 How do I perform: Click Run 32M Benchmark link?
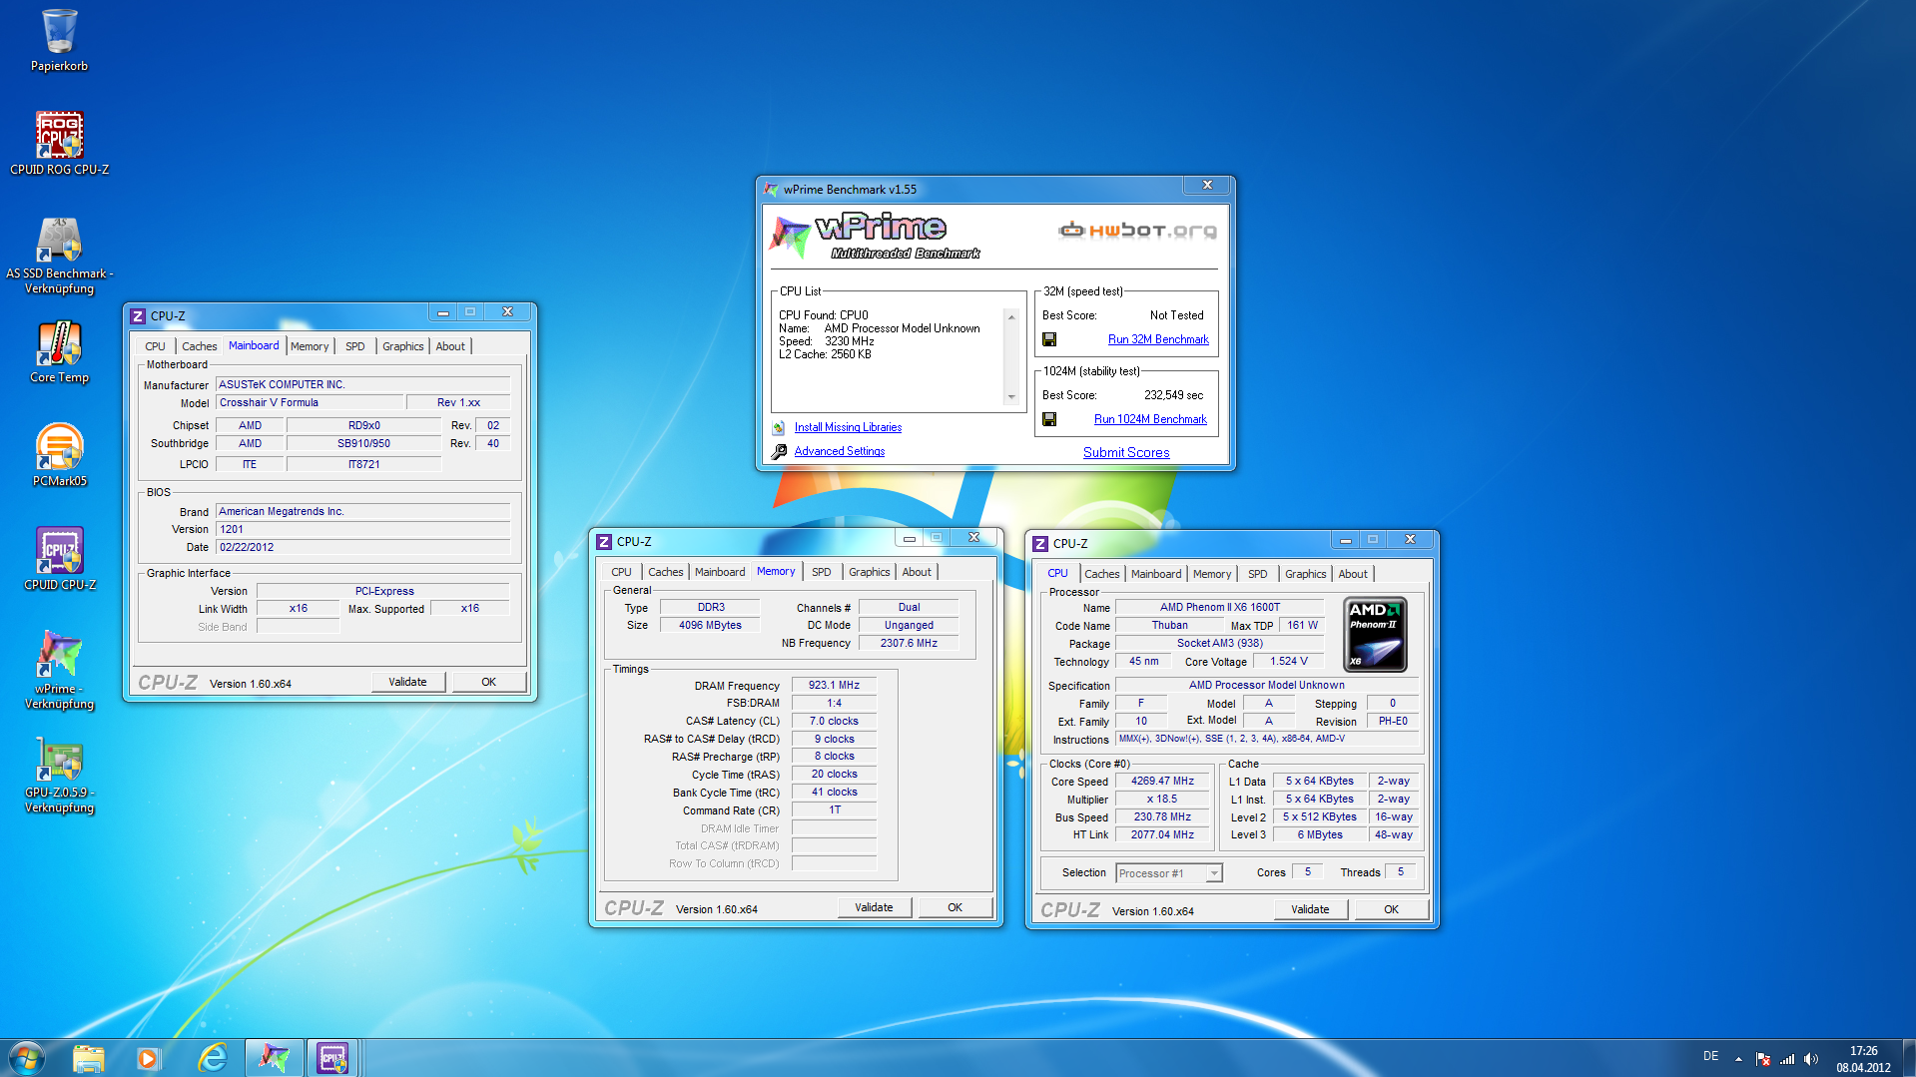tap(1158, 339)
